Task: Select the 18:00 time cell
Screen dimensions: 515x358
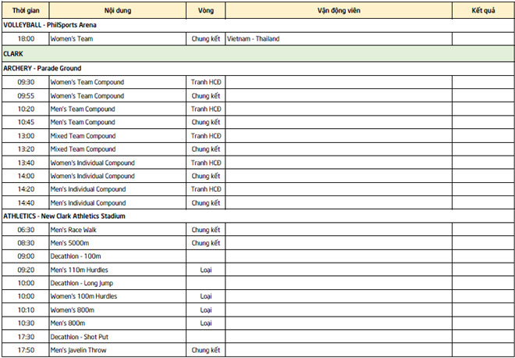Action: [26, 38]
